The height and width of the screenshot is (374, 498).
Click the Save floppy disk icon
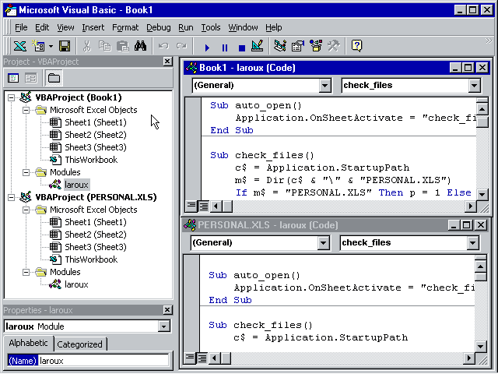65,46
